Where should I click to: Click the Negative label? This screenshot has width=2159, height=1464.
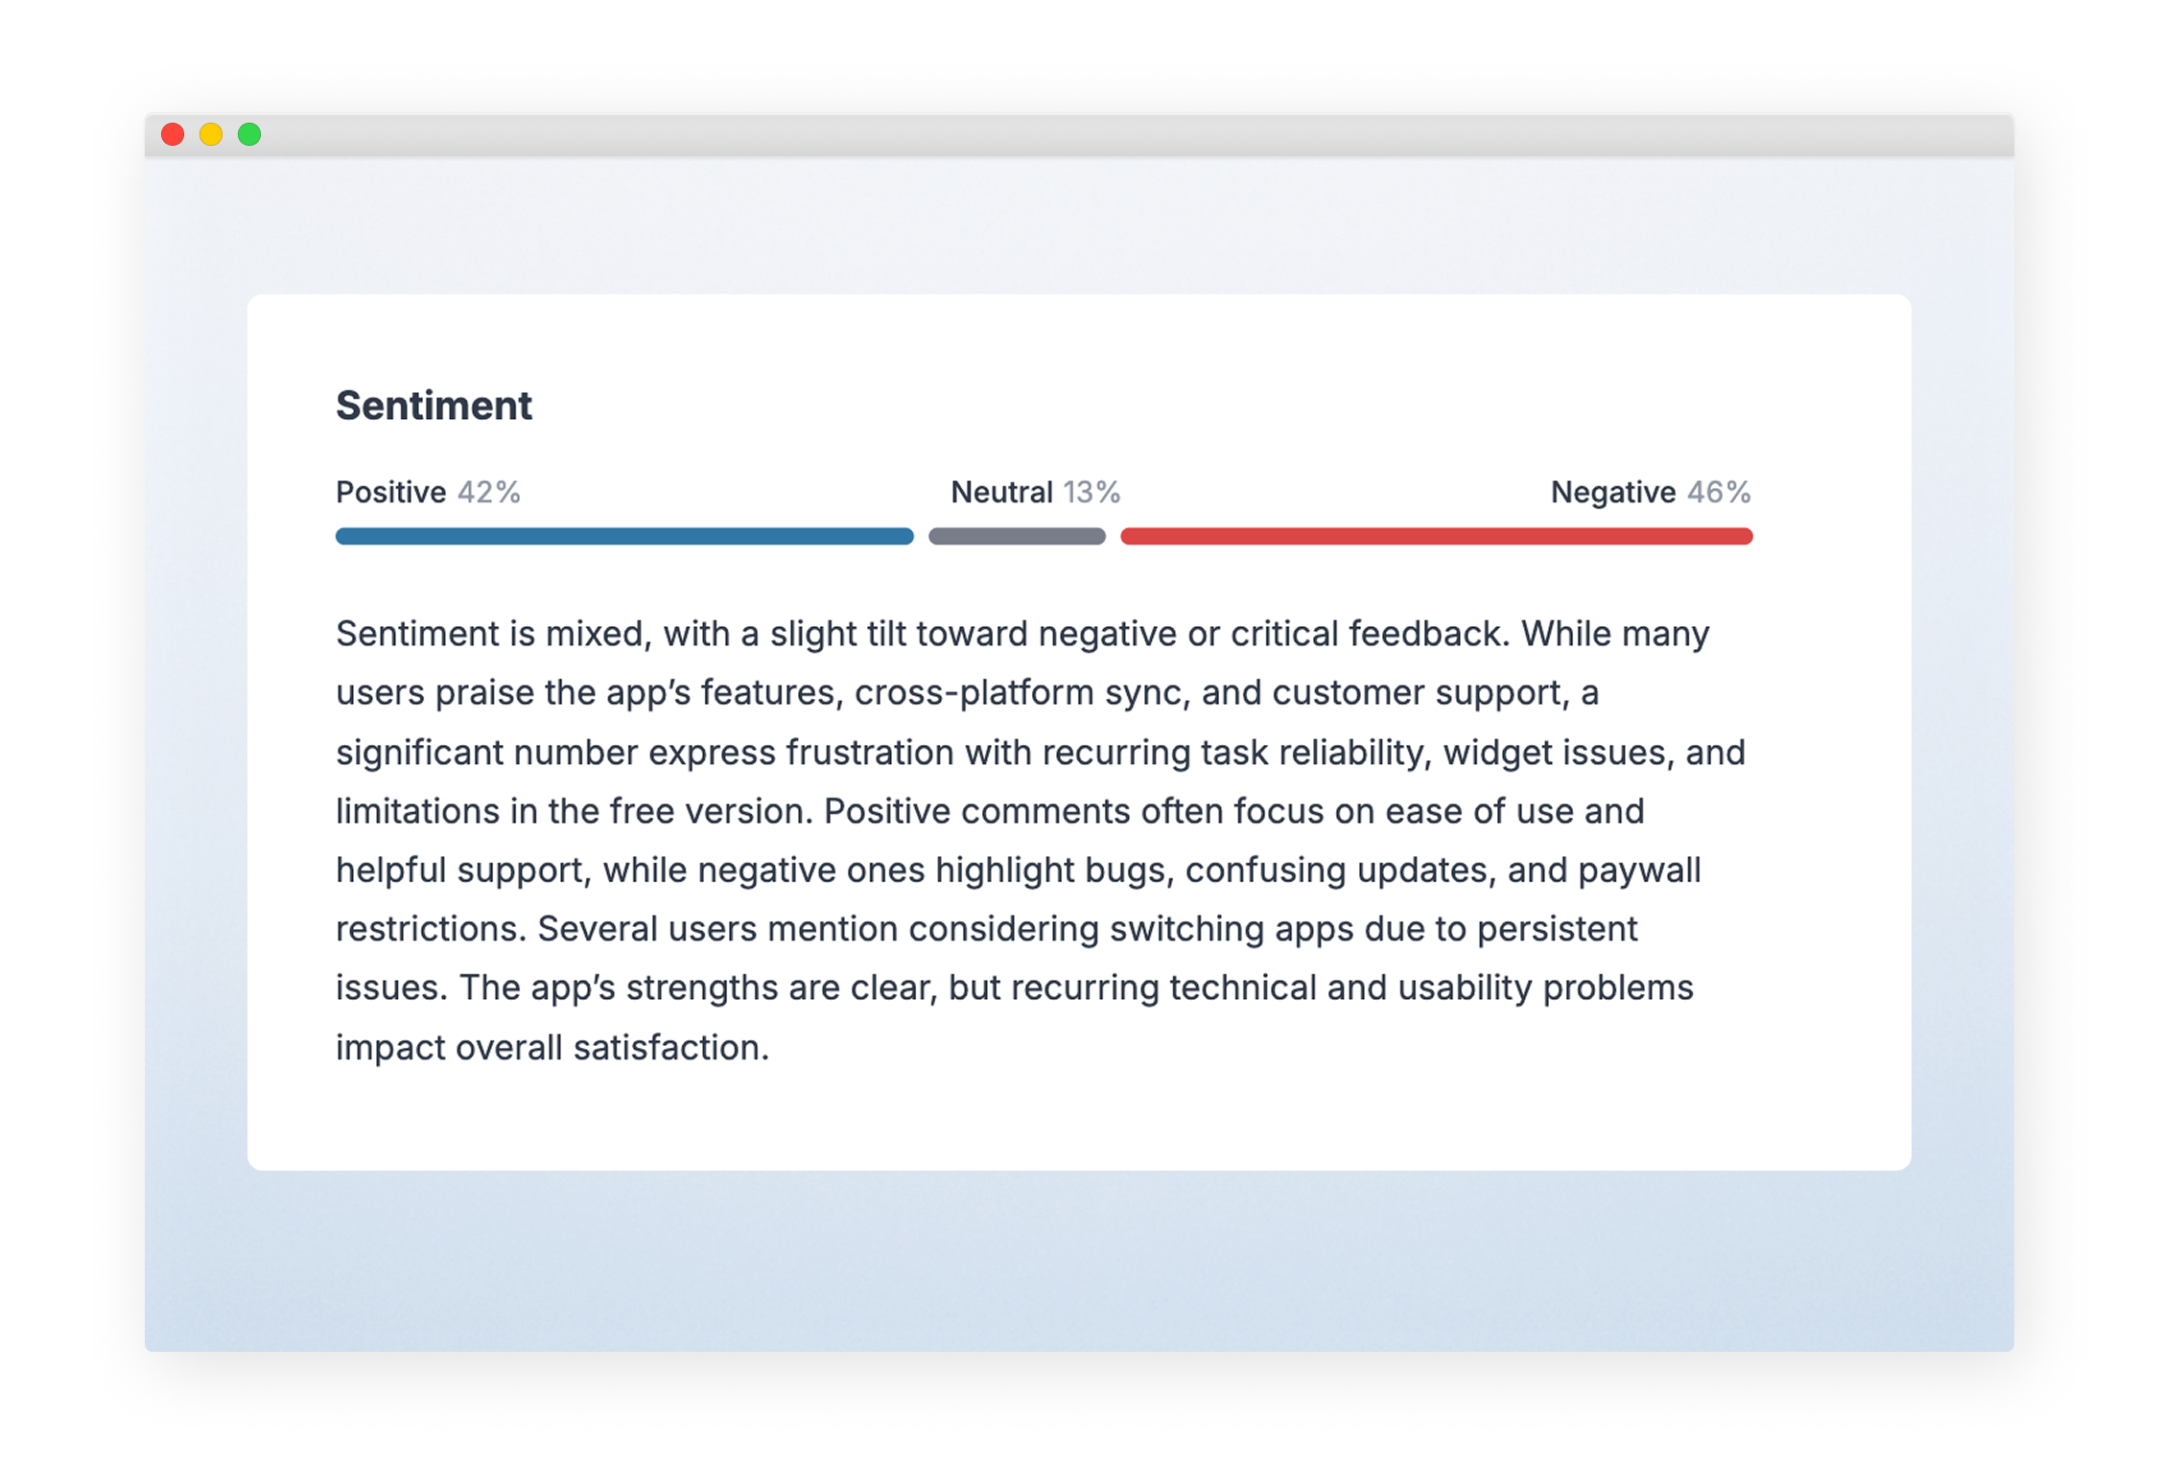point(1612,492)
